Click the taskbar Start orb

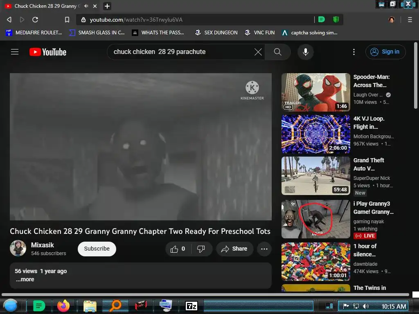[10, 306]
